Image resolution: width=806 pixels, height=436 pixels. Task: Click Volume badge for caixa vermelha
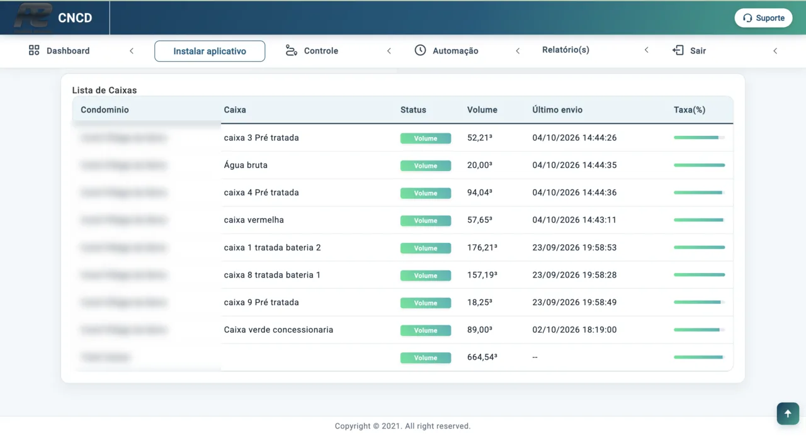426,220
